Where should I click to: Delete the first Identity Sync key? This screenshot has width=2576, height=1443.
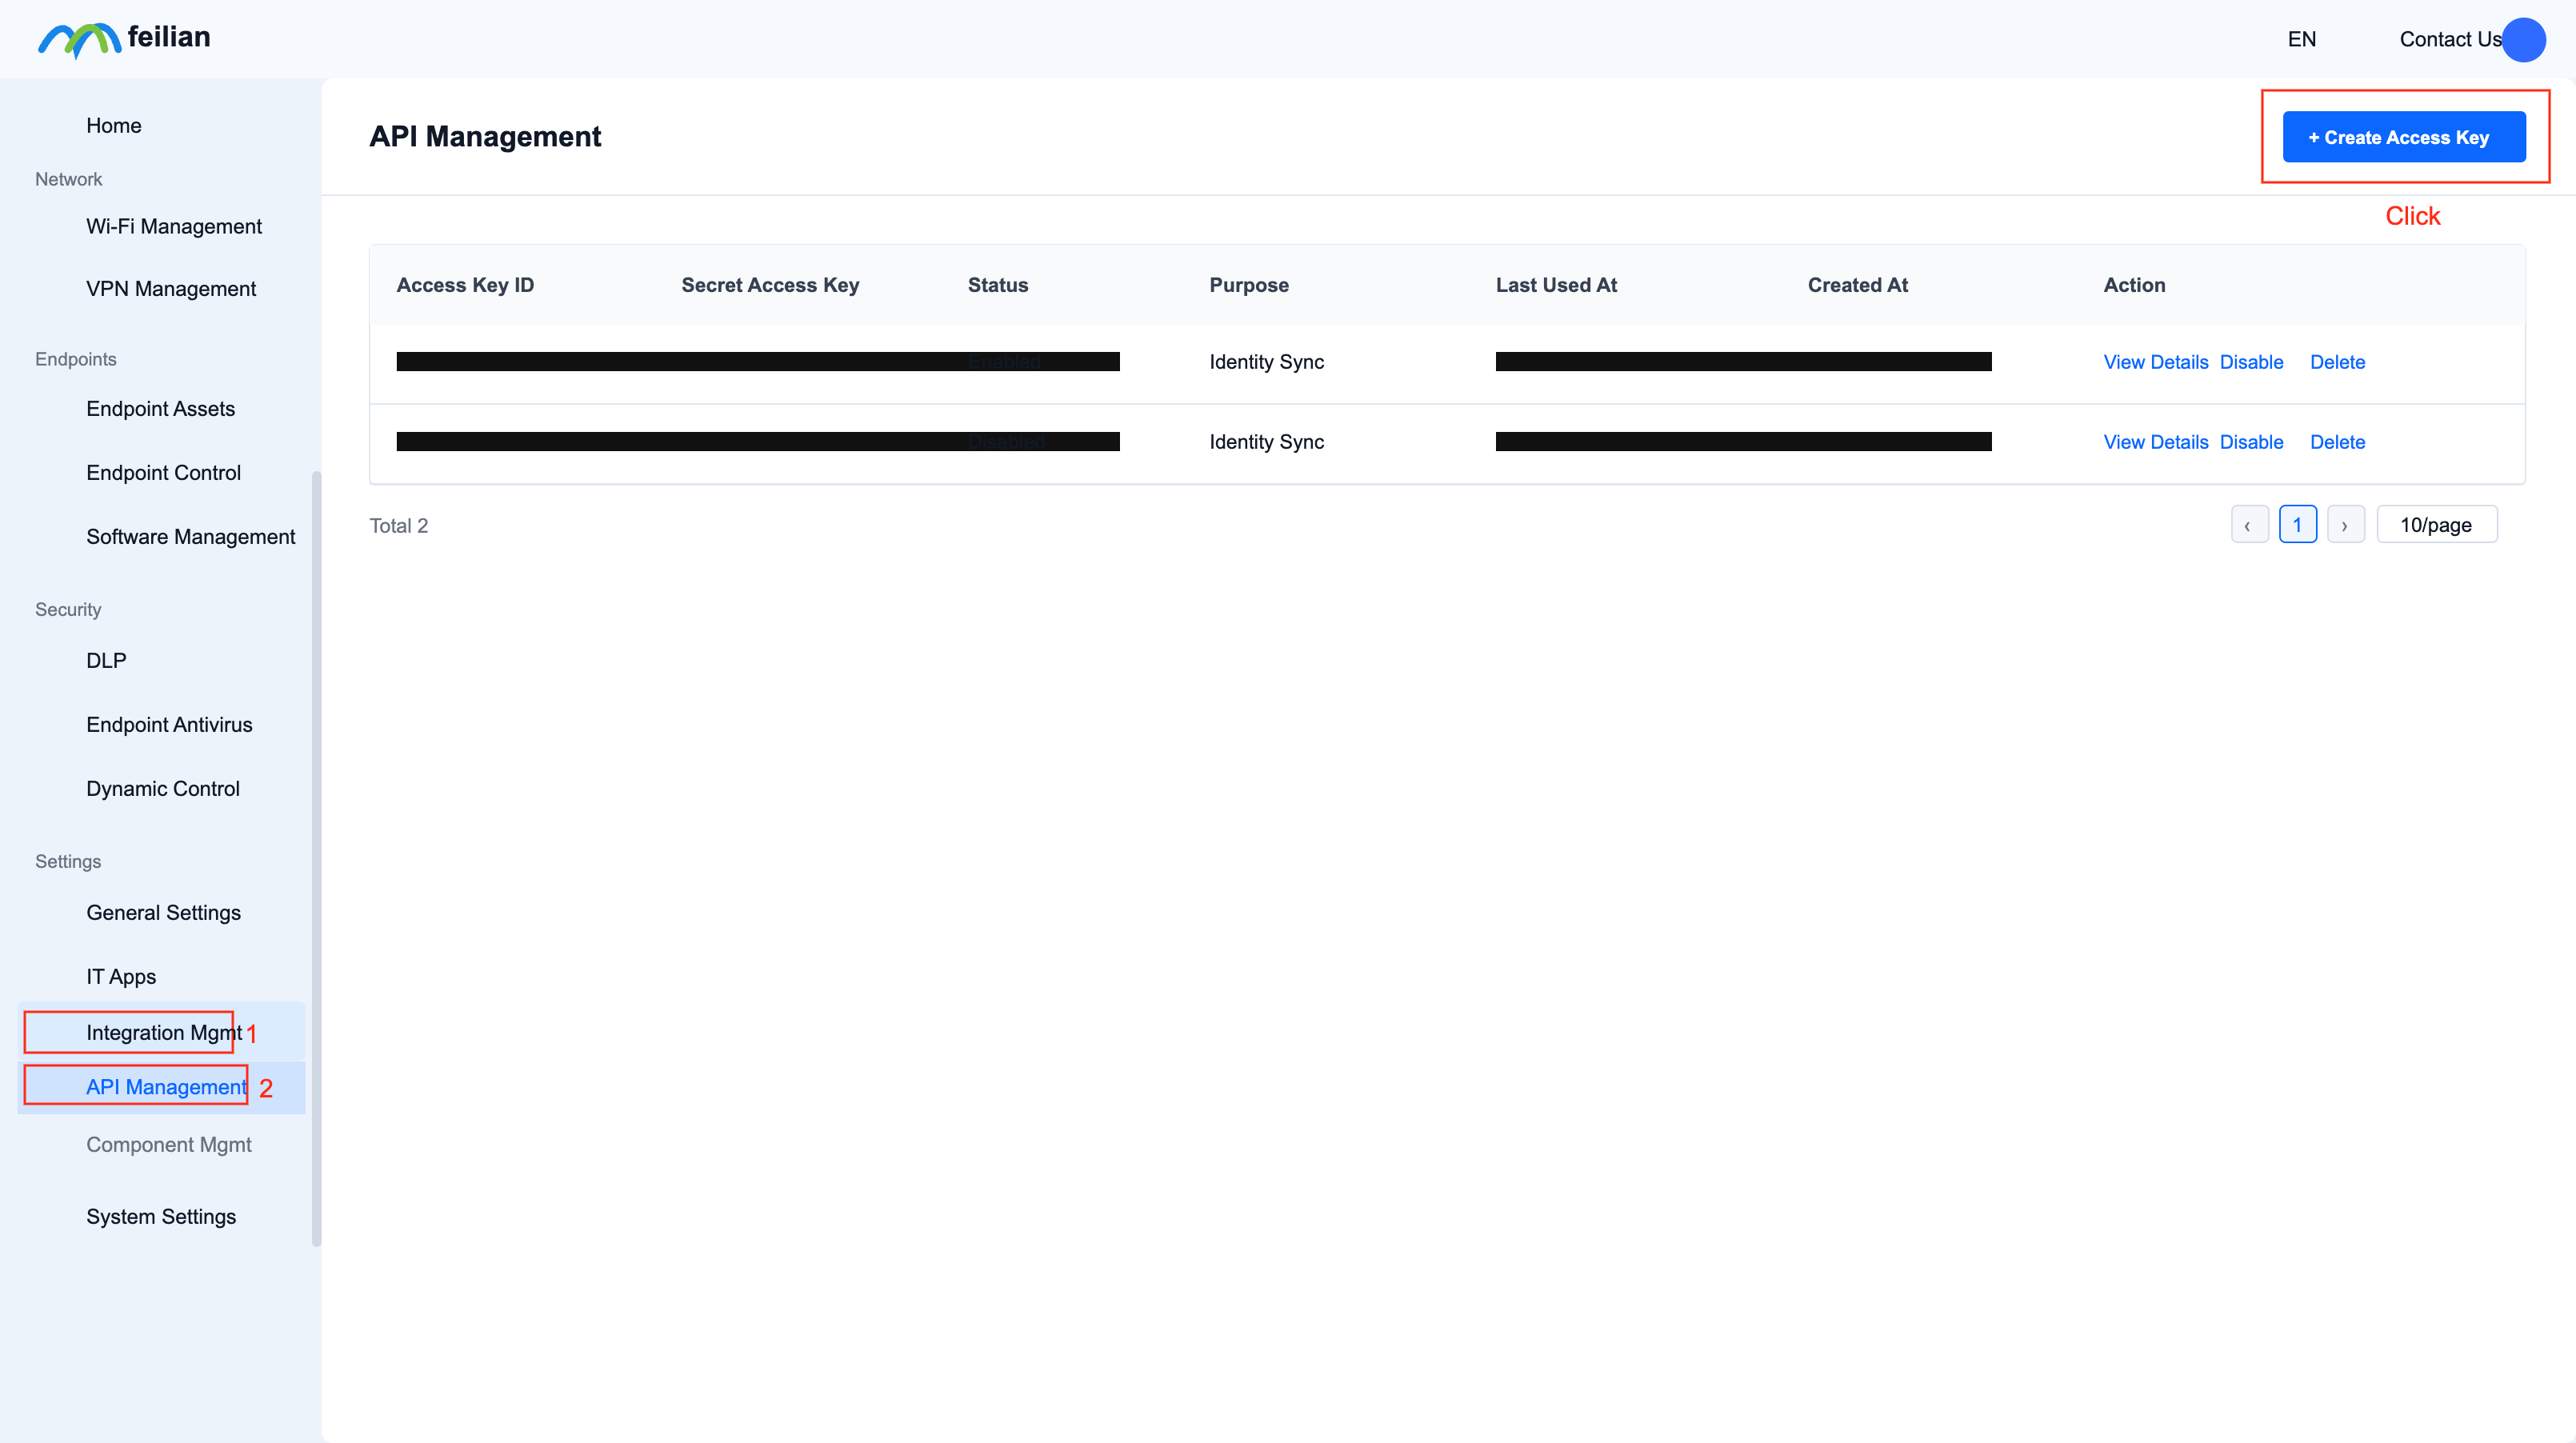2337,362
